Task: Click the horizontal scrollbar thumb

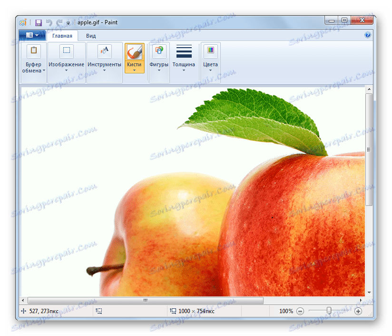Action: point(146,300)
